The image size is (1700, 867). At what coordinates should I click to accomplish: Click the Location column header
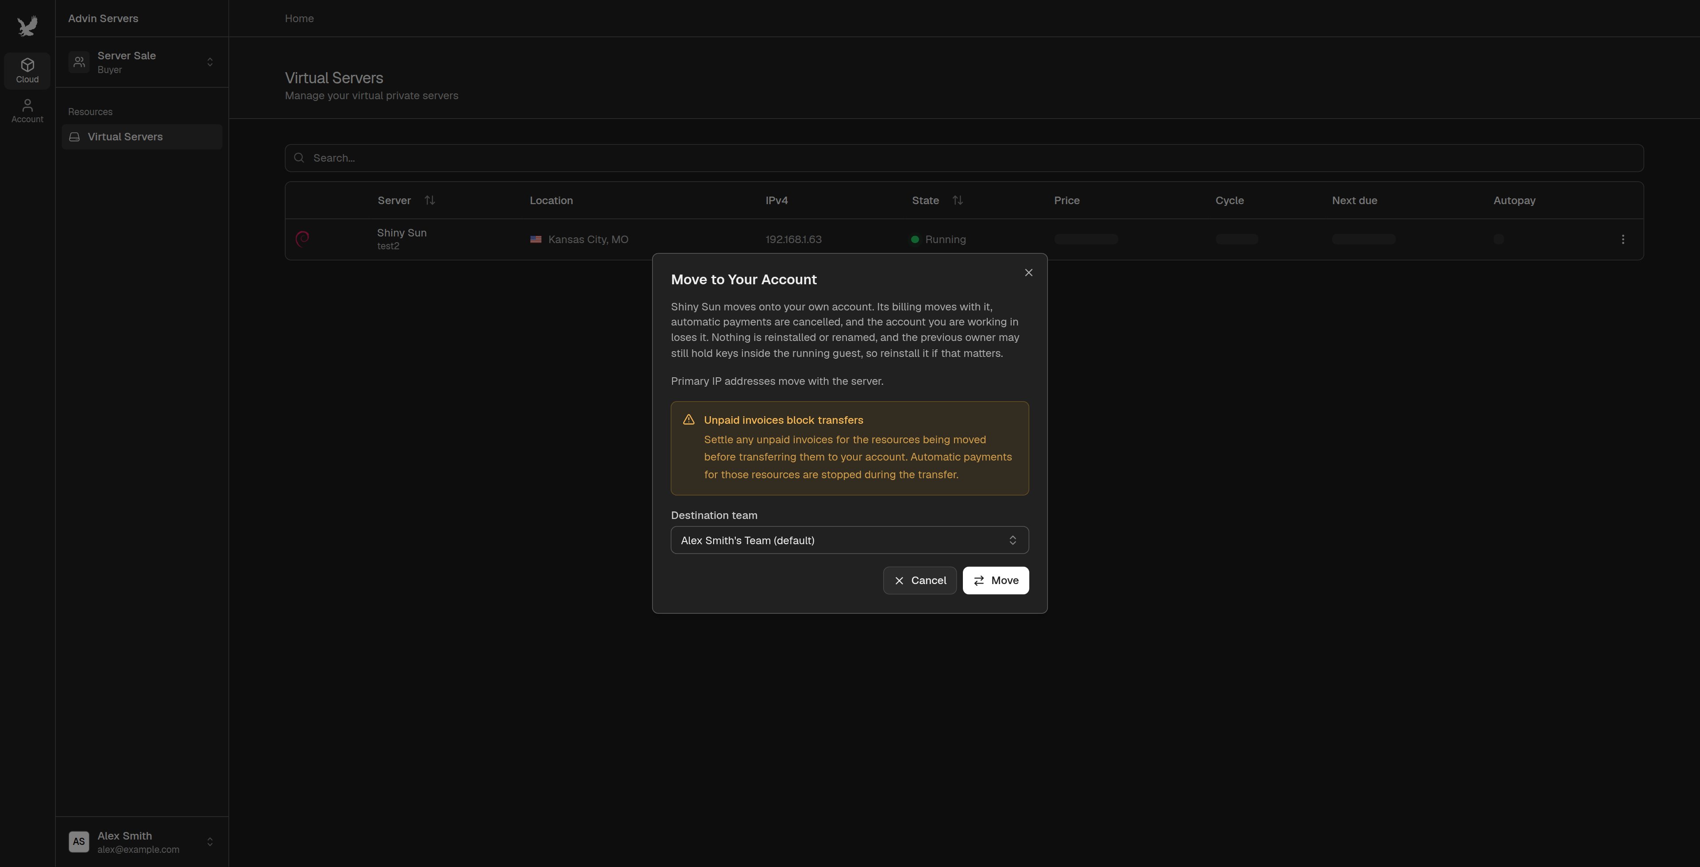(551, 200)
